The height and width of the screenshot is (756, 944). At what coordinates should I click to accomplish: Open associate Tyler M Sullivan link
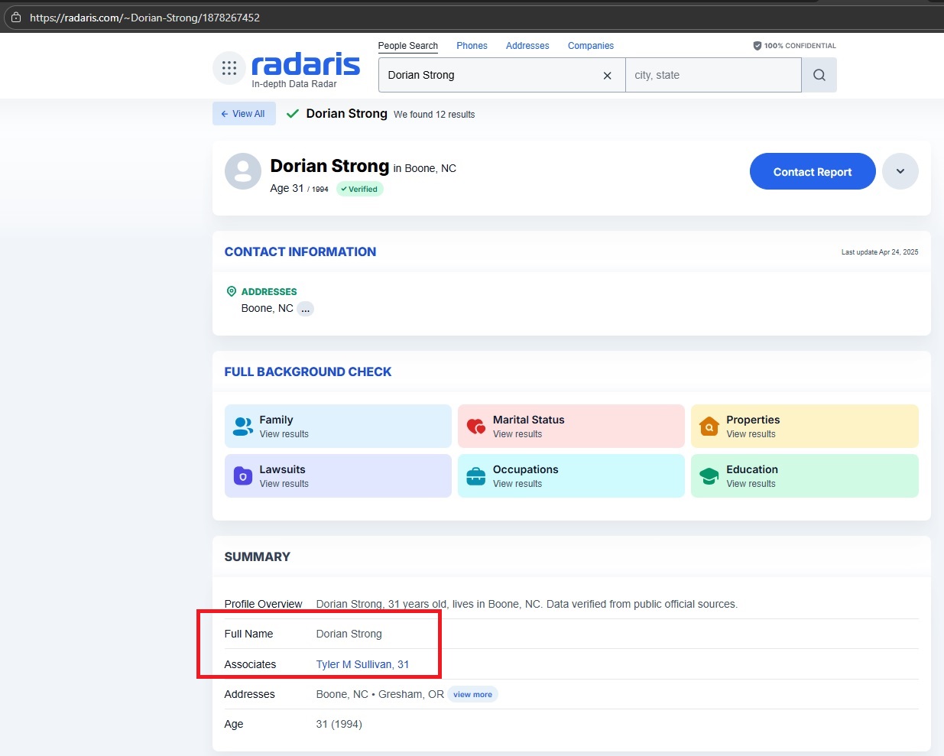(x=362, y=664)
